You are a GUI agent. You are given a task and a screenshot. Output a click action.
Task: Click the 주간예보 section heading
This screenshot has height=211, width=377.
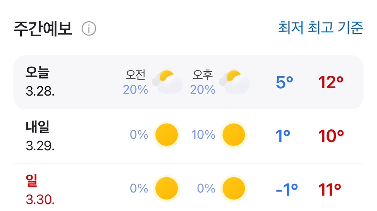coord(43,28)
